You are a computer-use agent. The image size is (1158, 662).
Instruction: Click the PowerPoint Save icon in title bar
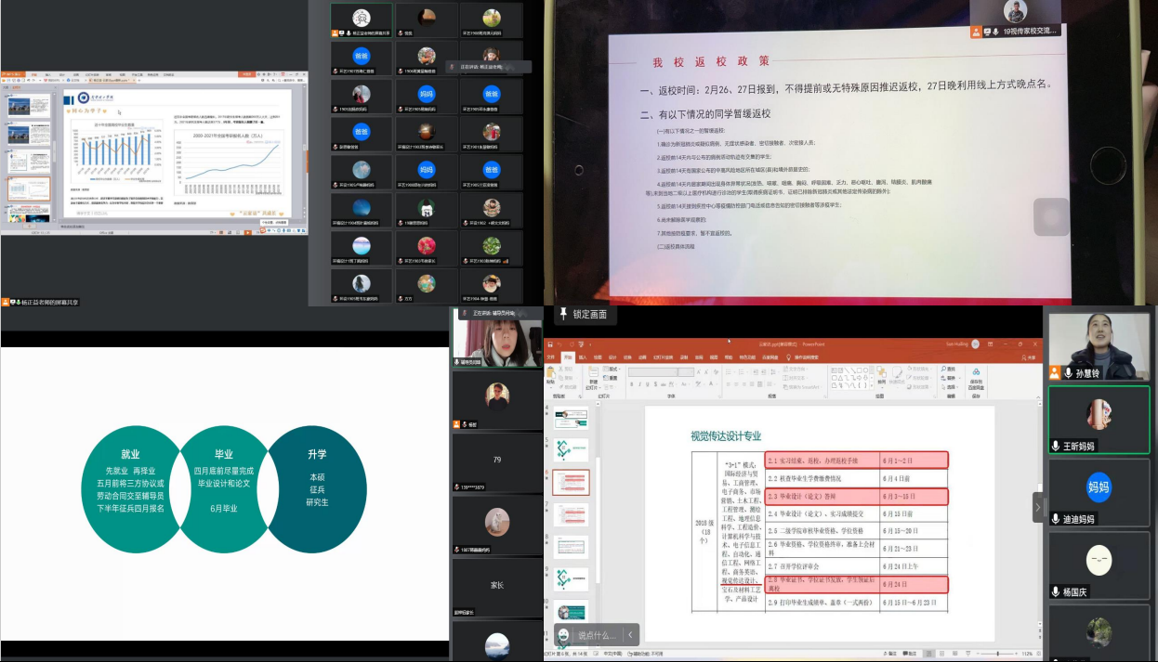[550, 344]
